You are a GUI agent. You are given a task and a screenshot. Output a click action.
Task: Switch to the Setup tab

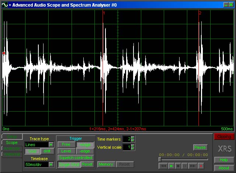(12, 137)
